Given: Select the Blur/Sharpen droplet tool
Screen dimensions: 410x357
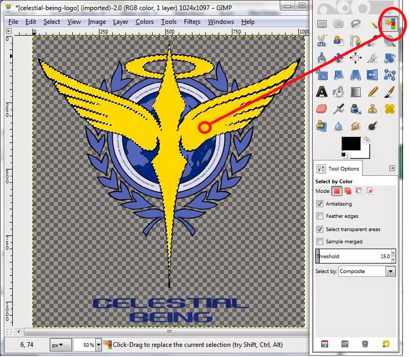Looking at the screenshot, I should [338, 126].
